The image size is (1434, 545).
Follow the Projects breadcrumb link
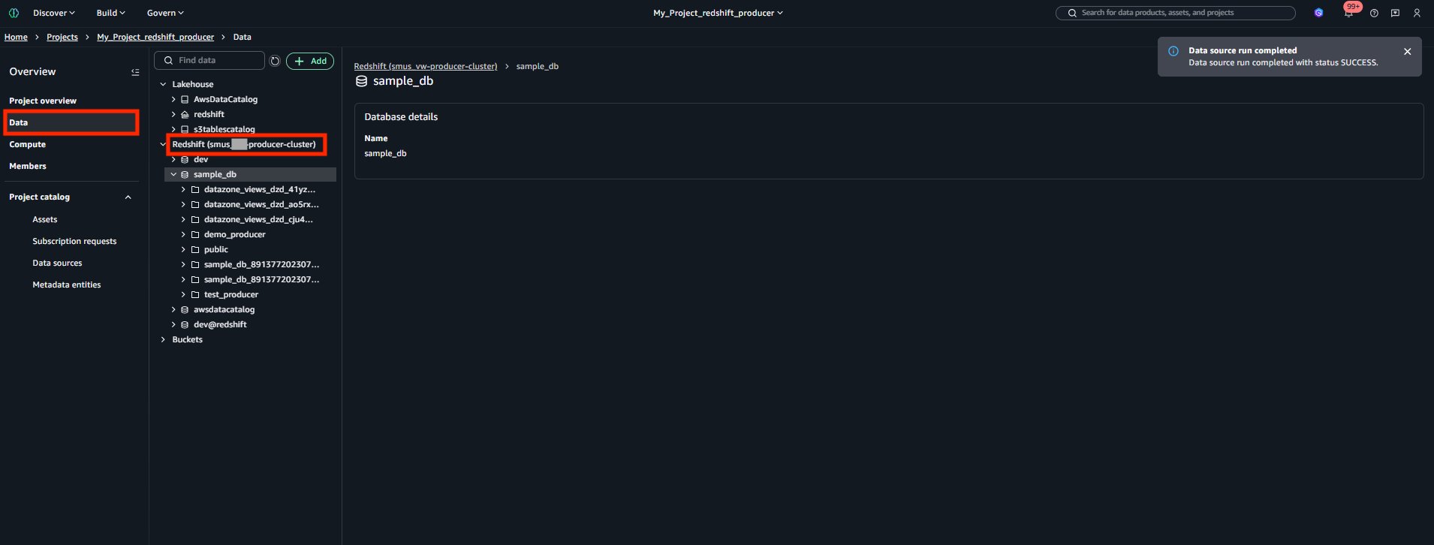[x=62, y=37]
